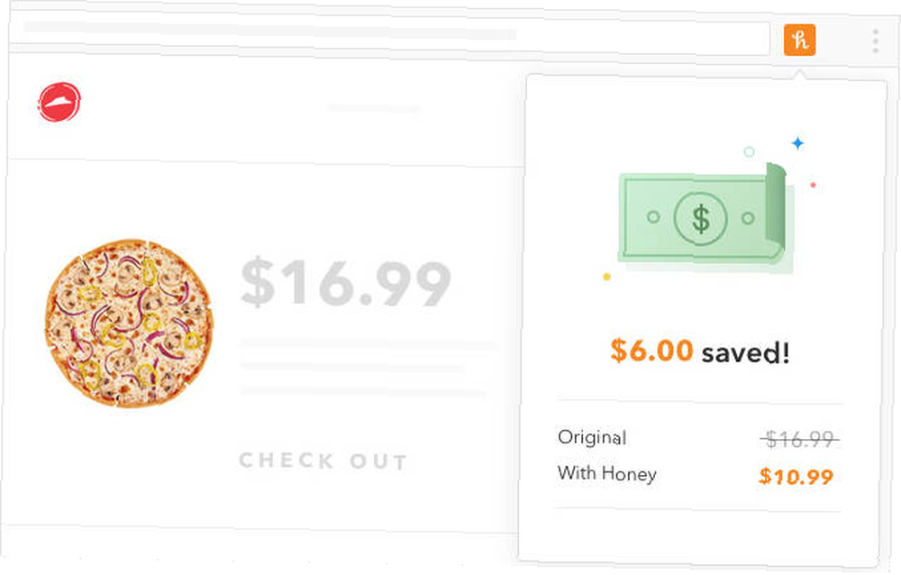Click the gray placeholder line in header

374,107
